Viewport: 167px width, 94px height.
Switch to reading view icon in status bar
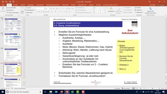[141, 89]
